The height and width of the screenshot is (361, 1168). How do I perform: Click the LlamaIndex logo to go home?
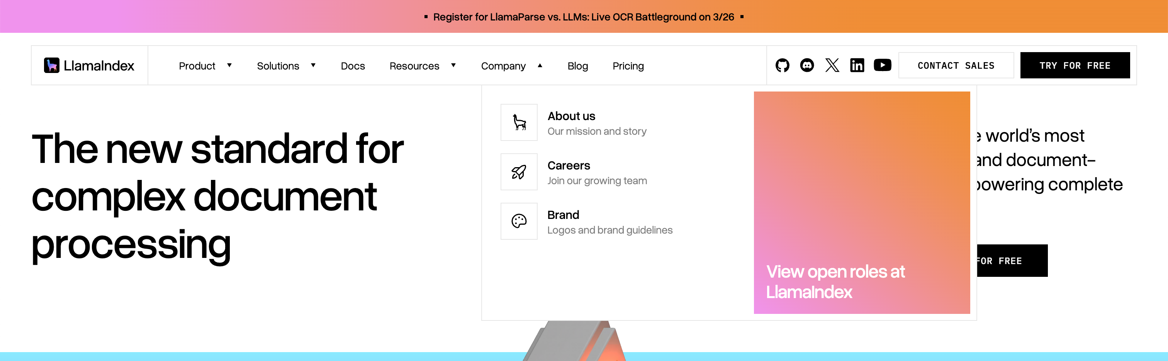89,65
